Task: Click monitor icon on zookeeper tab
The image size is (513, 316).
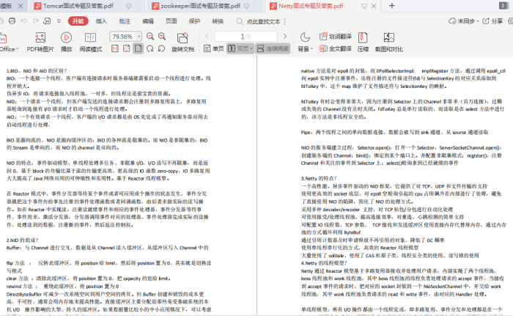Action: 247,6
